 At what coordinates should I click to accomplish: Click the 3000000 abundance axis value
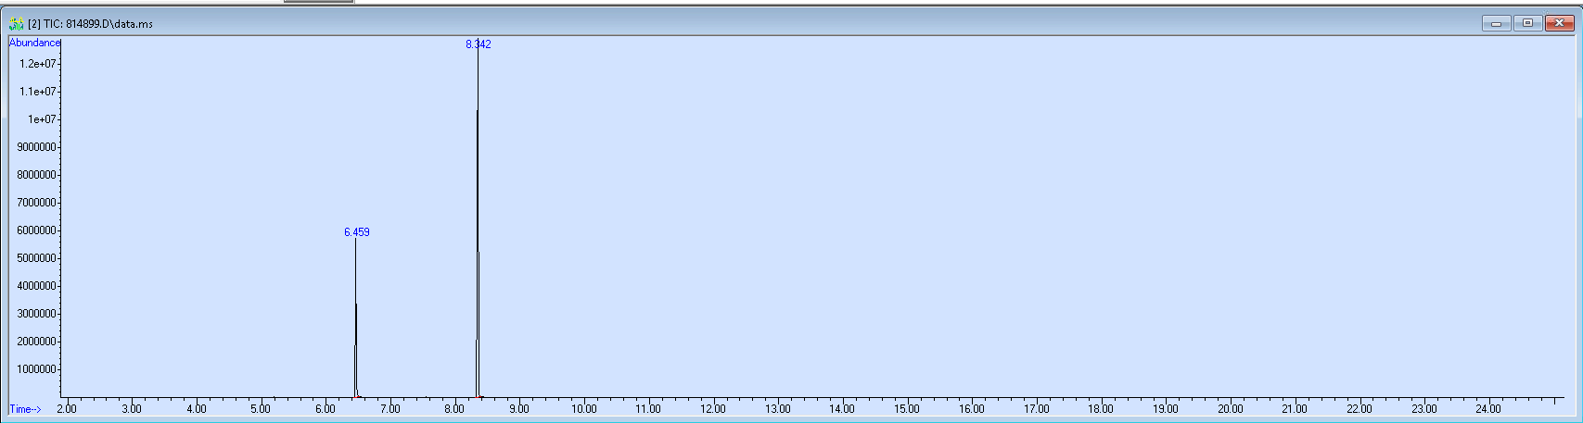(37, 314)
